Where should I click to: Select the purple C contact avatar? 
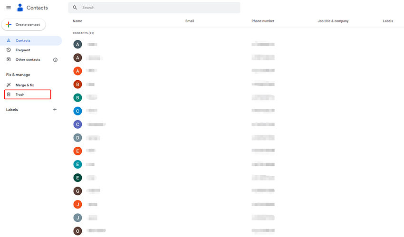(x=77, y=124)
